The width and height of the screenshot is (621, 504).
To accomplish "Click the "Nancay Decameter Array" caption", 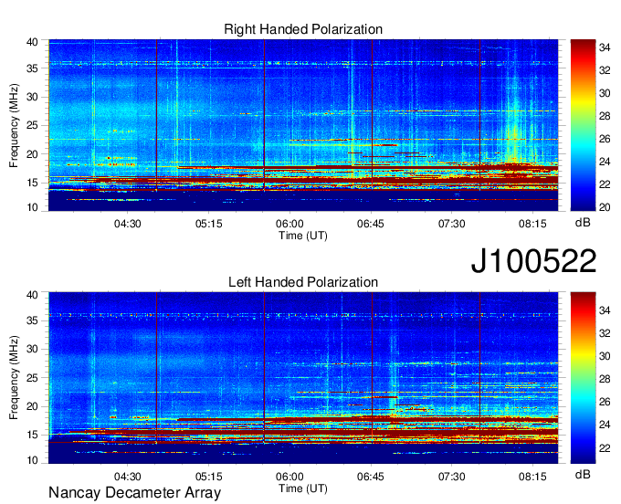I will click(x=134, y=492).
